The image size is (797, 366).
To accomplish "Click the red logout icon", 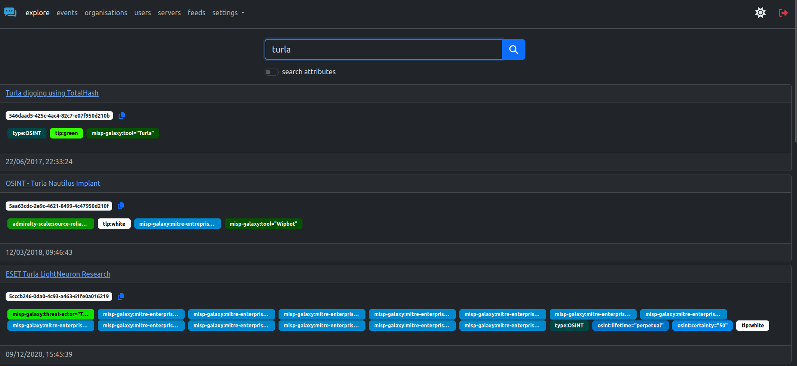I will pyautogui.click(x=783, y=13).
